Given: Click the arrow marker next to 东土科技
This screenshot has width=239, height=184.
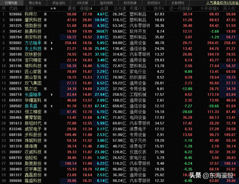Looking at the screenshot, I should coord(52,49).
